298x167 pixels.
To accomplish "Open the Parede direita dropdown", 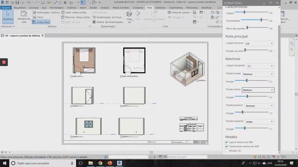I will (258, 90).
